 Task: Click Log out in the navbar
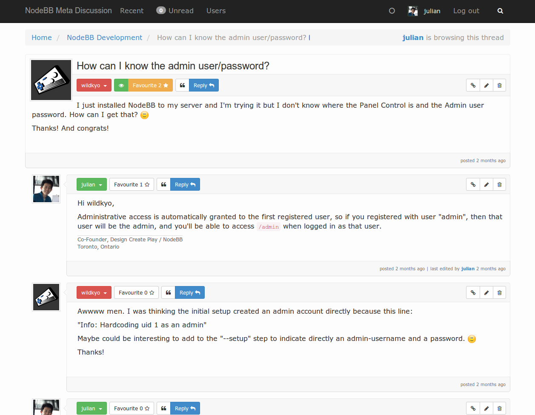[466, 11]
